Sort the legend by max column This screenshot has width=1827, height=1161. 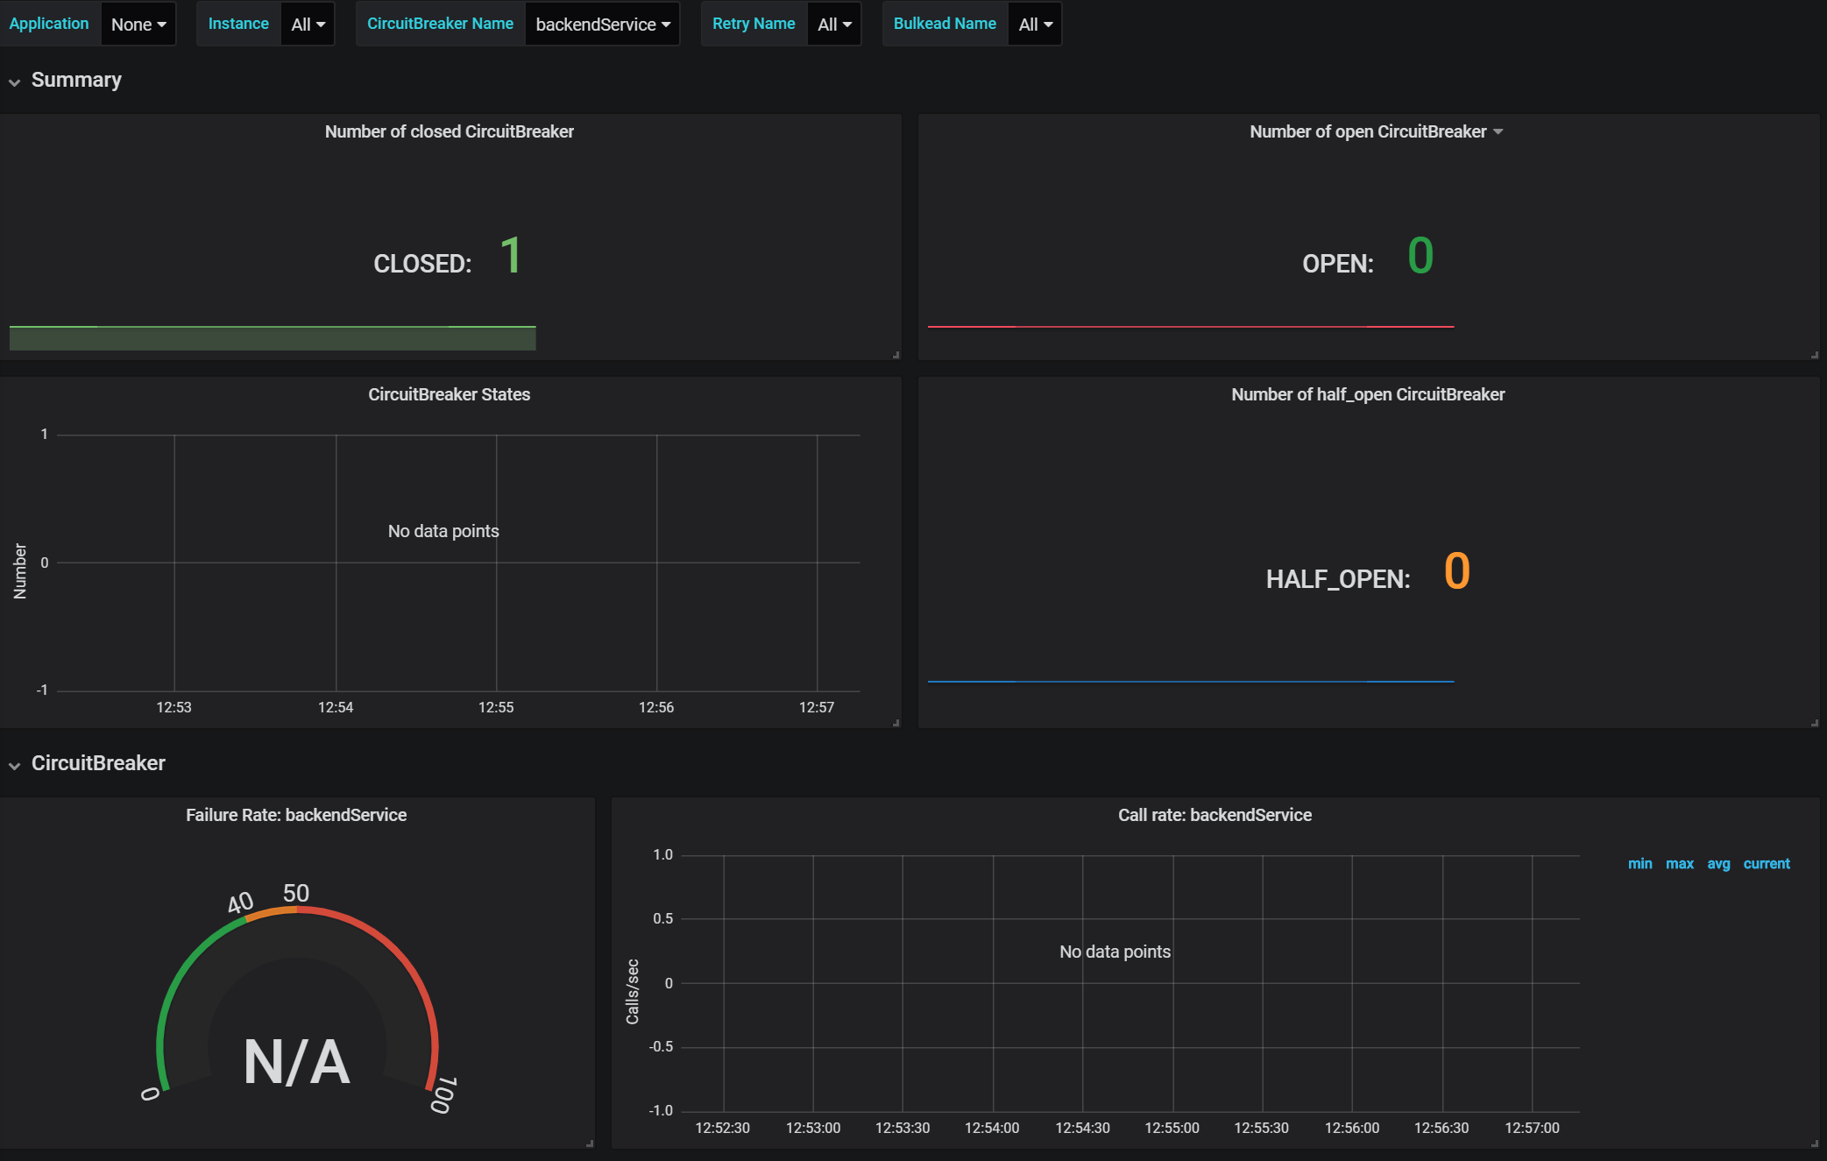1679,864
